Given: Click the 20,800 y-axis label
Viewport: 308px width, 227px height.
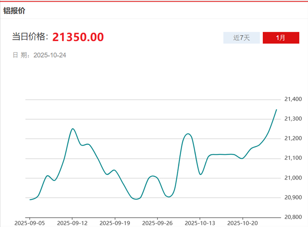Looking at the screenshot, I should pos(293,217).
